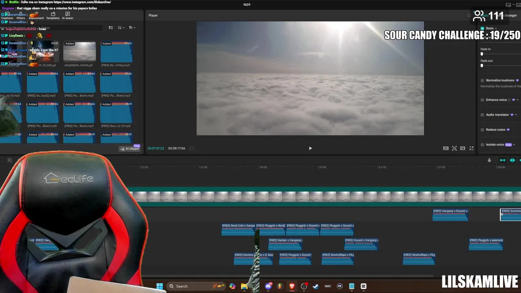Toggle the Basic audio checkbox
The image size is (521, 293).
pos(482,28)
